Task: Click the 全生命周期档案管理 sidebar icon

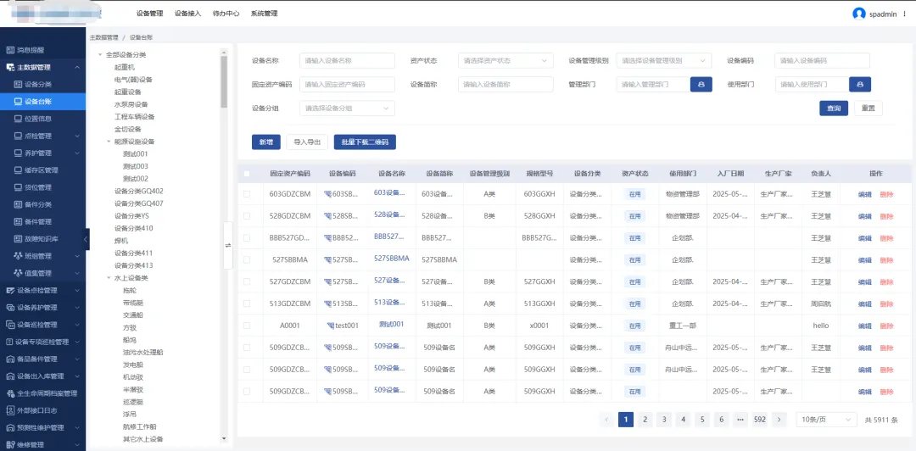Action: (10, 393)
